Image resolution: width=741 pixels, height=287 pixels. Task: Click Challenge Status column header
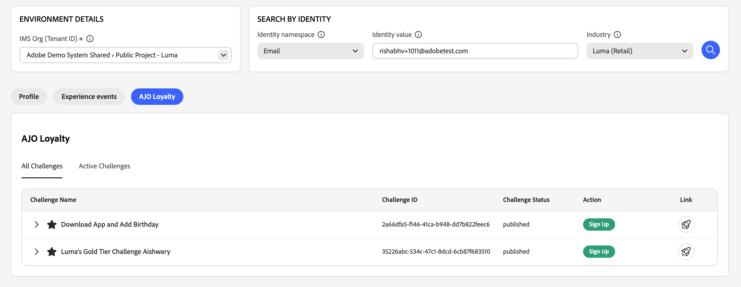point(526,200)
